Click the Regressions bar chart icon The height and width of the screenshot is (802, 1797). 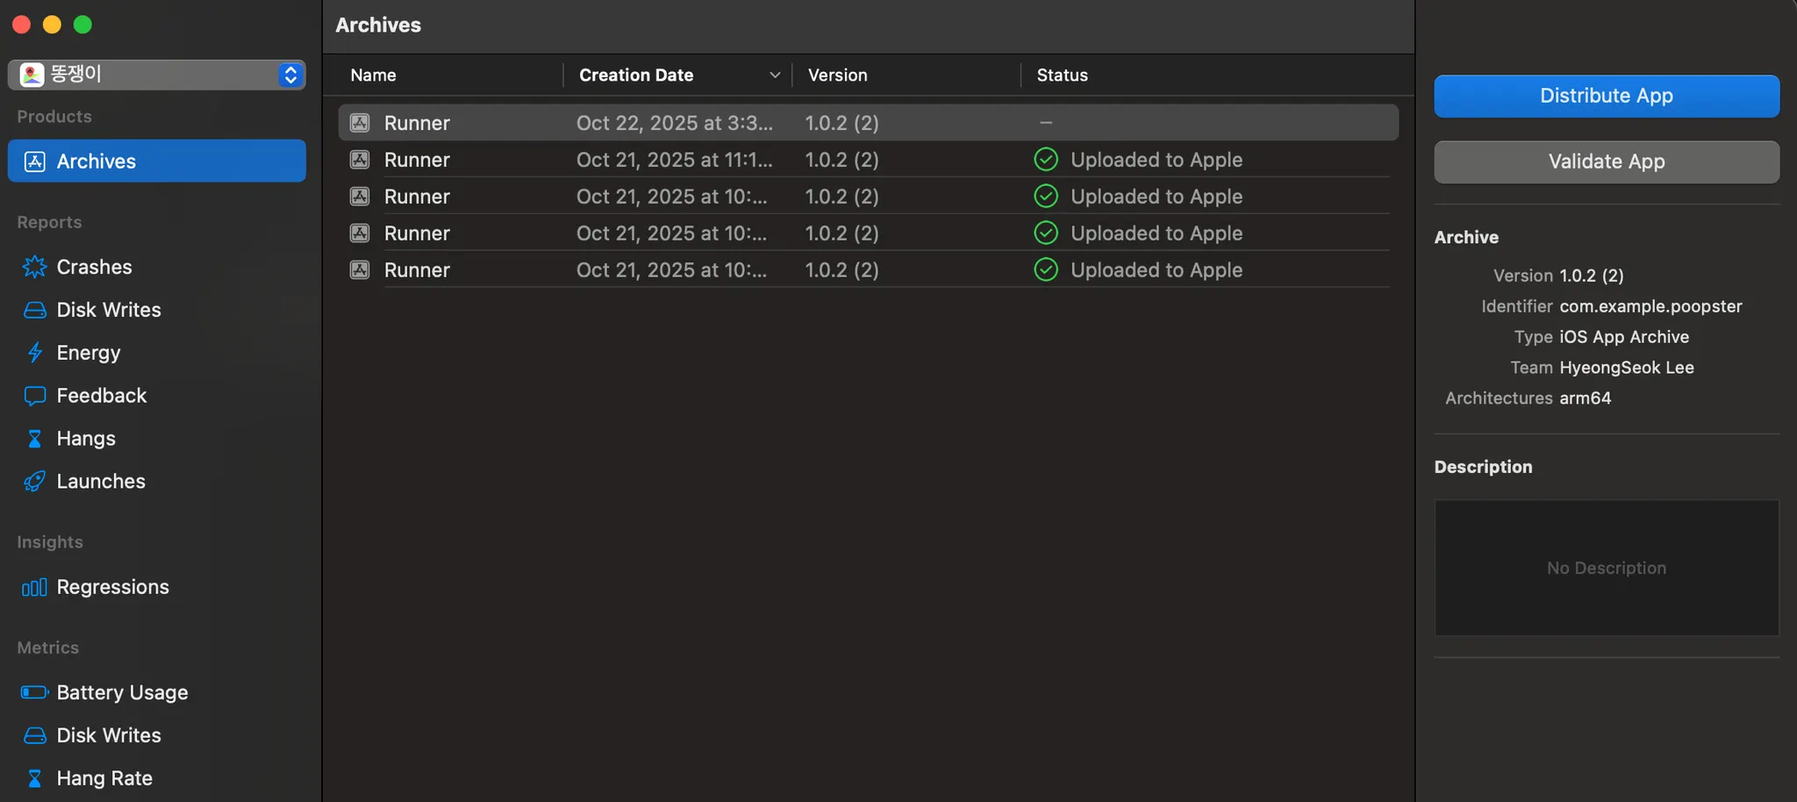(x=34, y=587)
